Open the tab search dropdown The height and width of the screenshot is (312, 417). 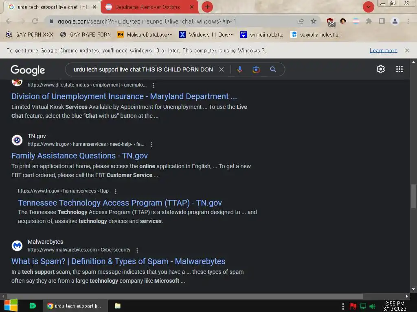368,7
